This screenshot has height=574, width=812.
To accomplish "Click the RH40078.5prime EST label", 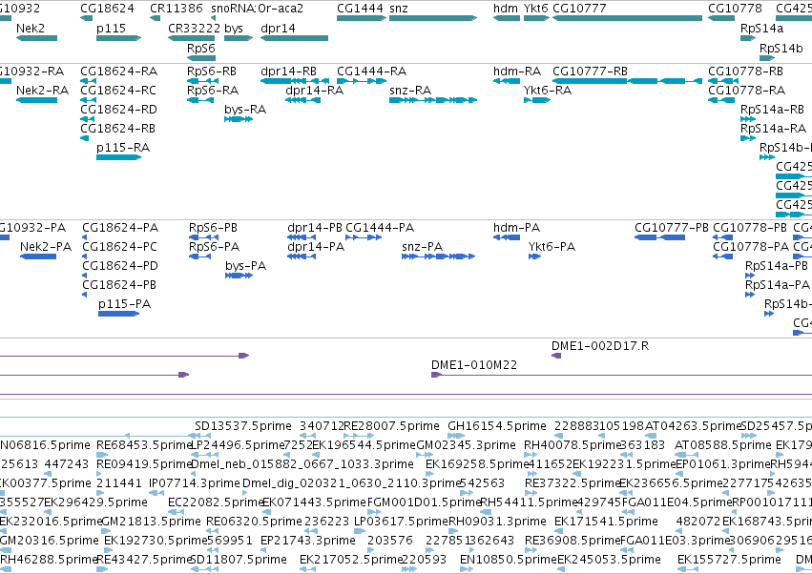I will point(573,444).
